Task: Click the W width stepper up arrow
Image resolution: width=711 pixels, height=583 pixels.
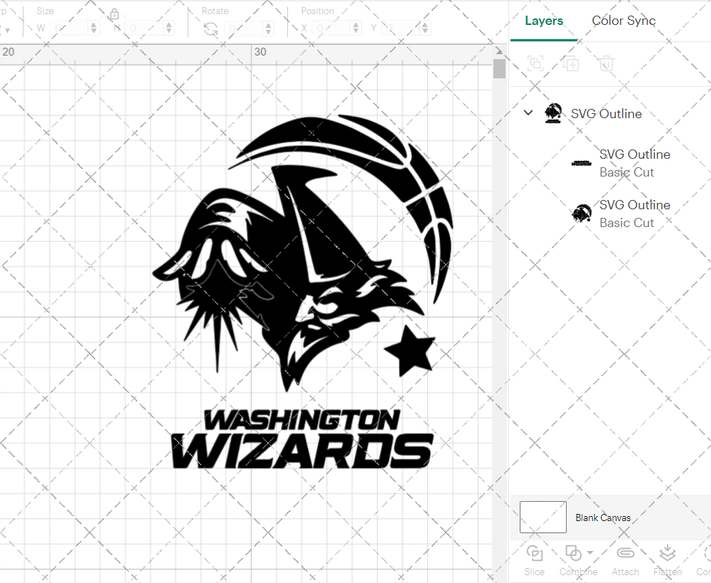Action: 93,23
